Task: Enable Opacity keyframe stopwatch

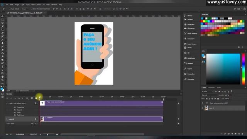Action: pyautogui.click(x=15, y=110)
